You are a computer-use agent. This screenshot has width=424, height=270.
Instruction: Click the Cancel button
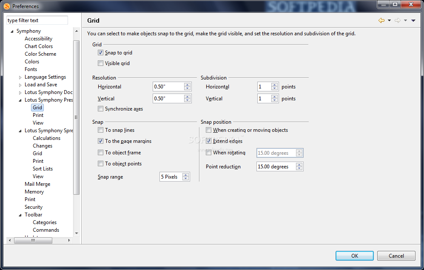click(396, 256)
